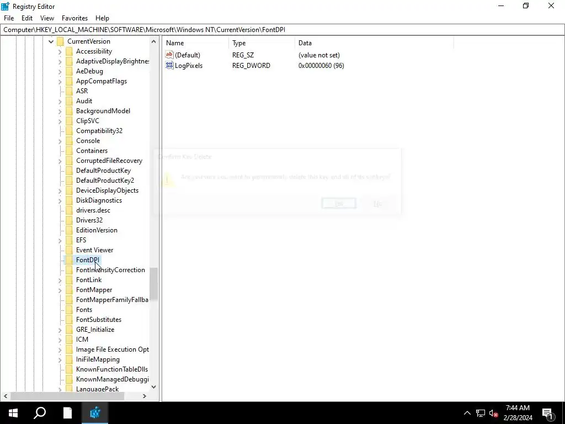Click the registry path address bar
Image resolution: width=565 pixels, height=424 pixels.
[282, 30]
